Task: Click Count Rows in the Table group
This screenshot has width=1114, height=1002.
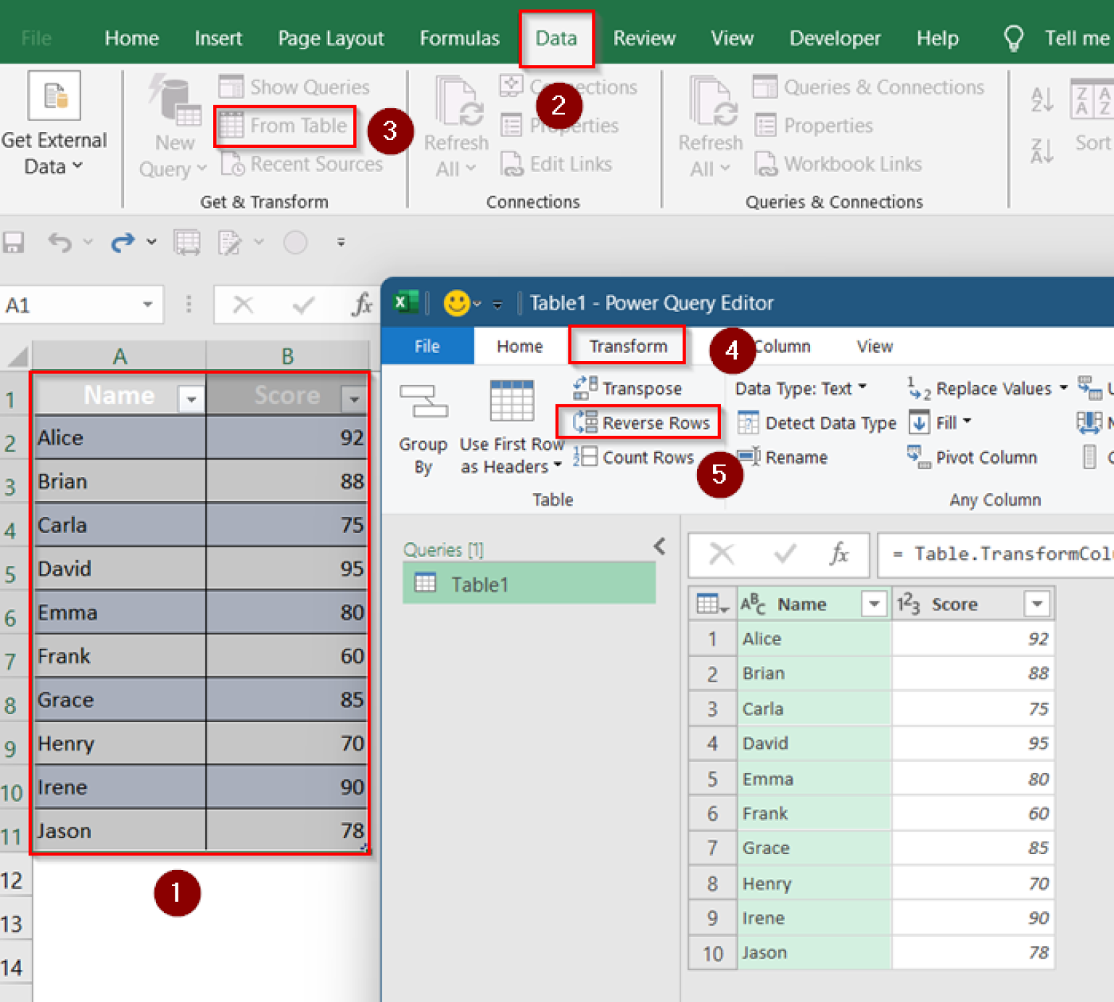Action: pos(635,457)
